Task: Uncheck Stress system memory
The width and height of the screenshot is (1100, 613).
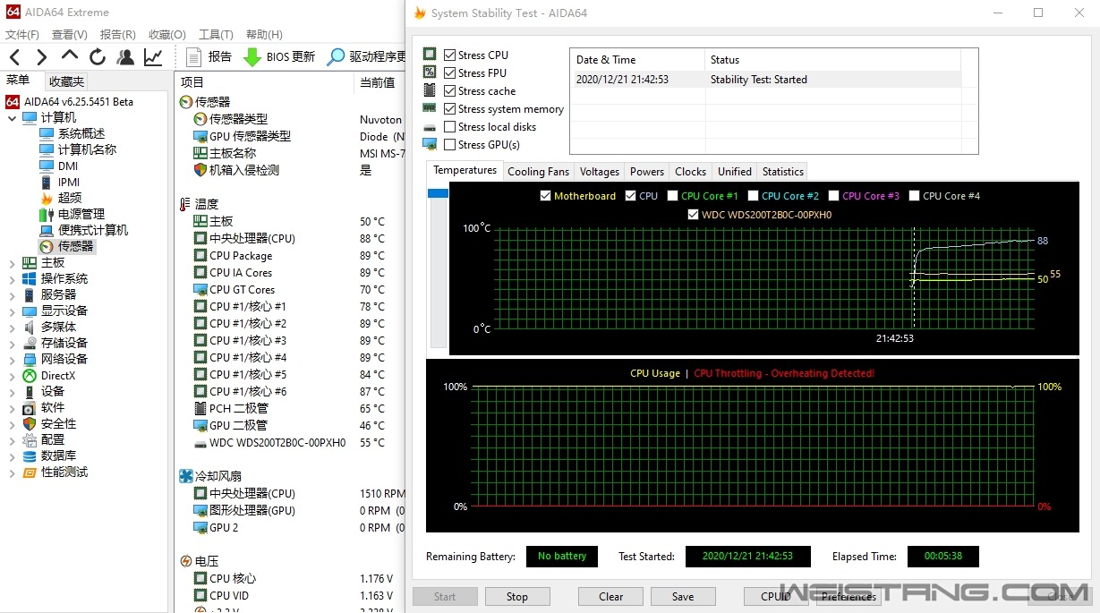Action: (x=449, y=109)
